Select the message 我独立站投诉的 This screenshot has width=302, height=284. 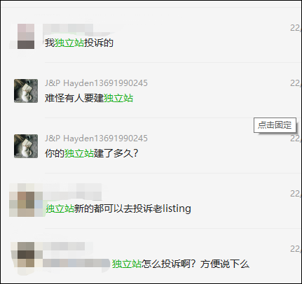[x=79, y=43]
